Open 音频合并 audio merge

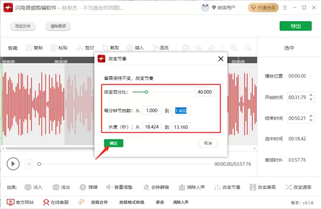click(99, 202)
